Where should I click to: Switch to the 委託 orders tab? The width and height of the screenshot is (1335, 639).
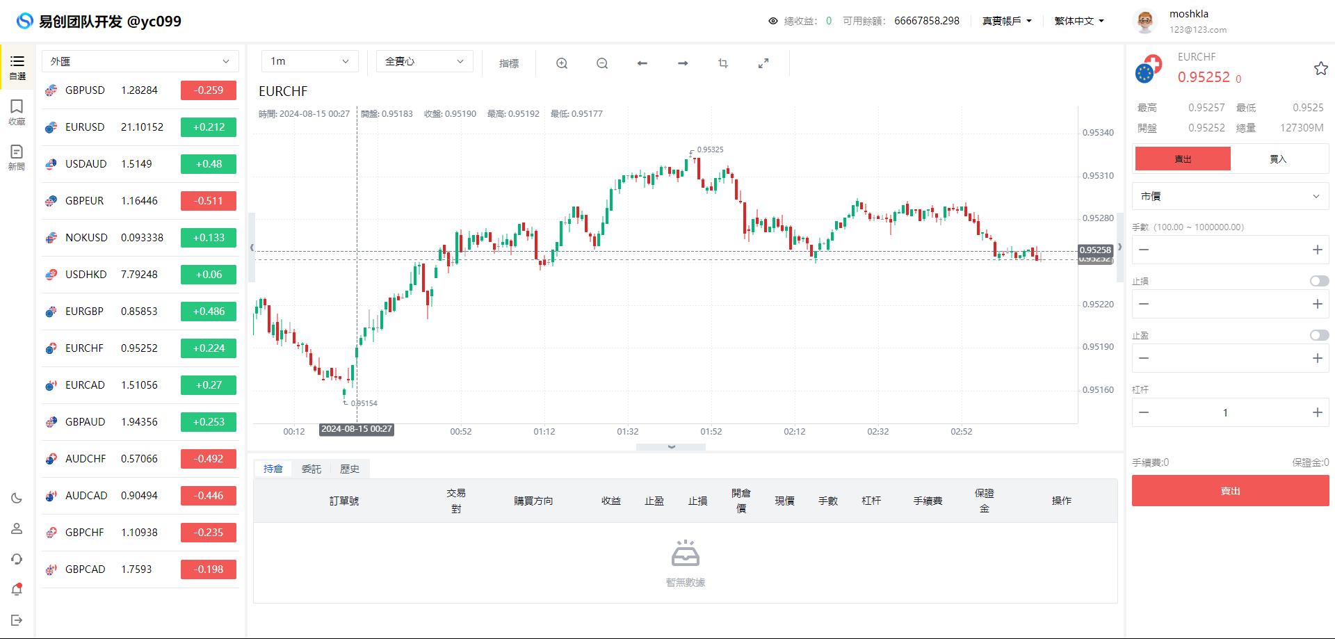tap(311, 469)
